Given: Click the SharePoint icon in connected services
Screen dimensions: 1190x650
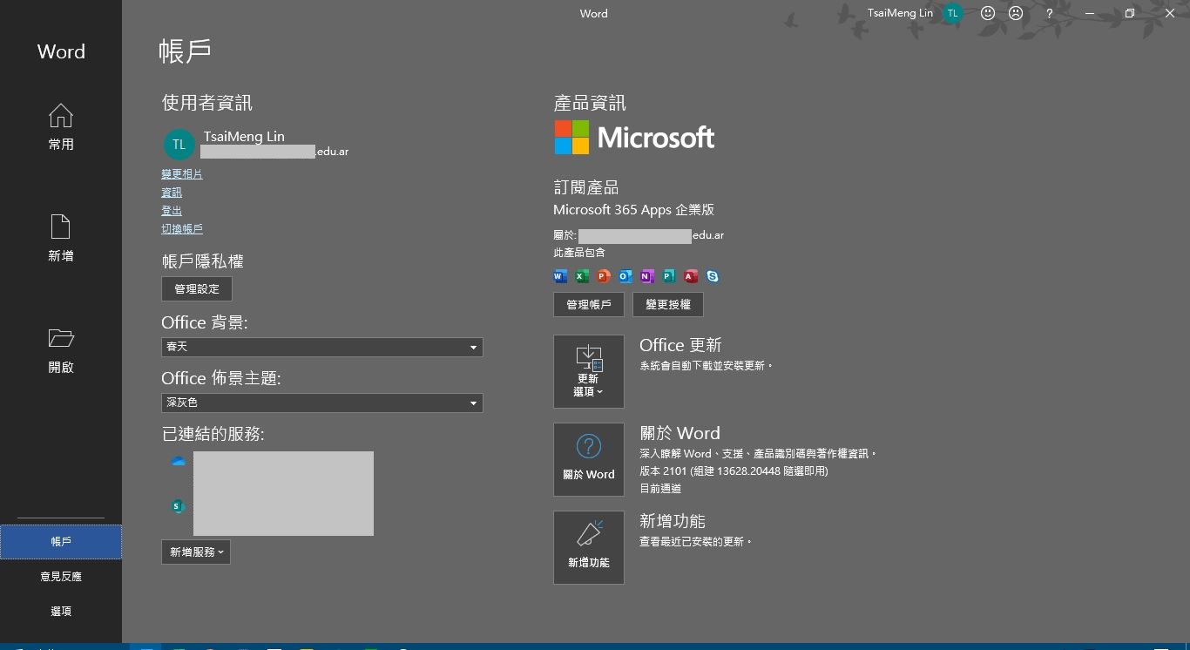Looking at the screenshot, I should click(179, 506).
